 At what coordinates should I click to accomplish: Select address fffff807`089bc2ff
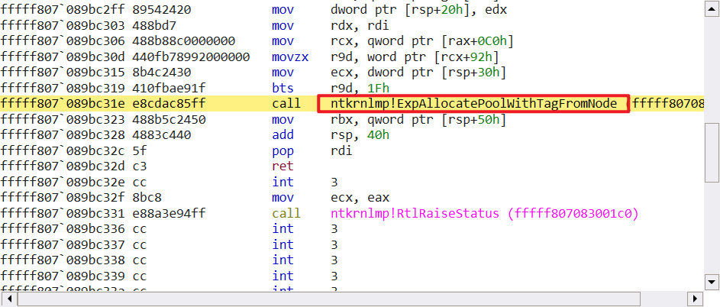[x=62, y=10]
